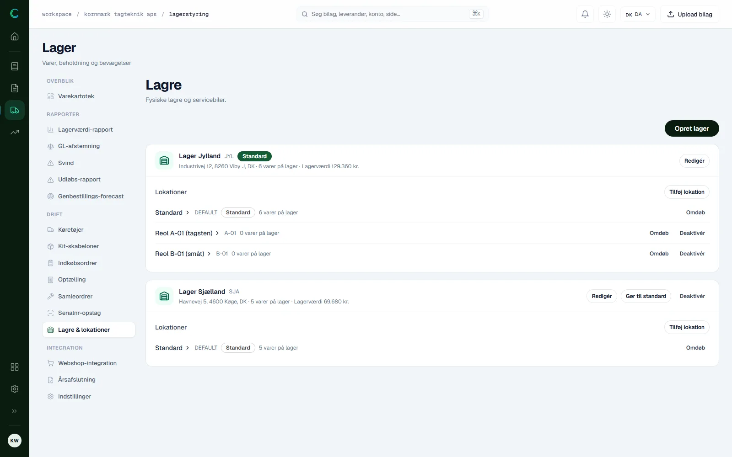The height and width of the screenshot is (457, 732).
Task: Click Upload bilag button
Action: 689,14
